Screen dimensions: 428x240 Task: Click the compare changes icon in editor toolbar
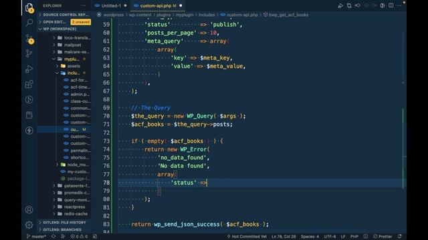click(349, 6)
